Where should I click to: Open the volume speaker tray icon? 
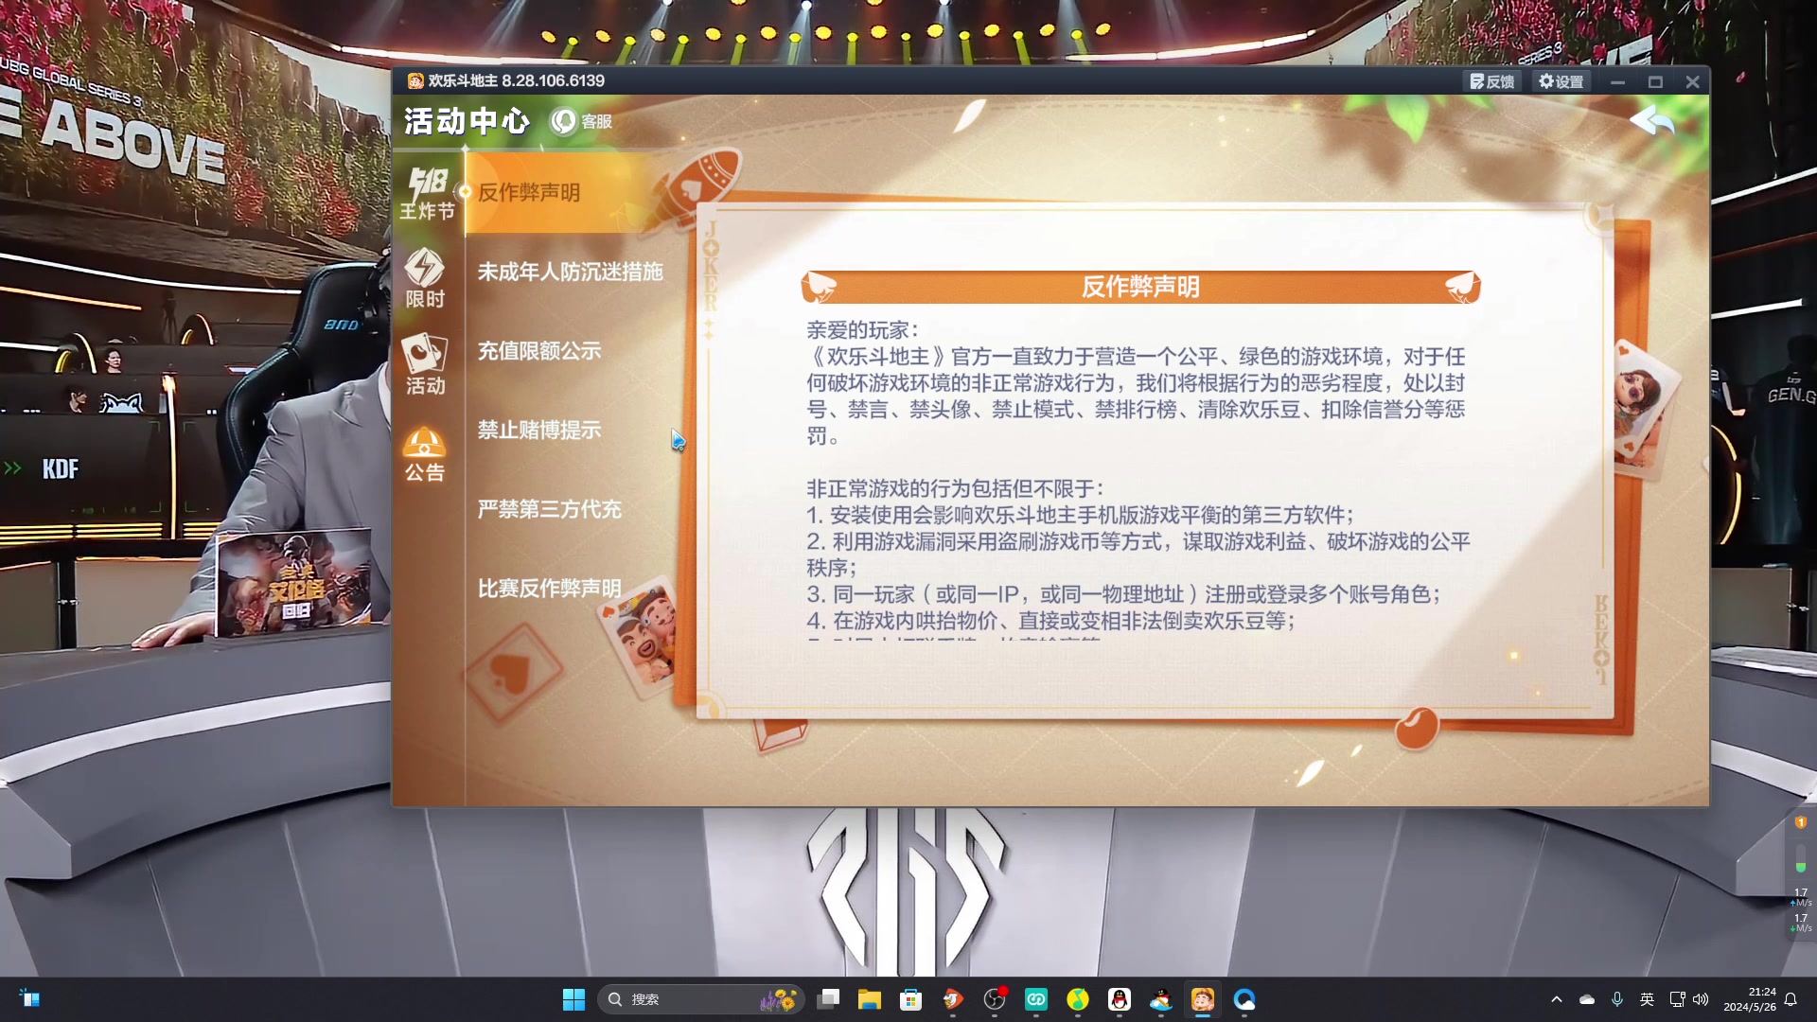coord(1701,999)
